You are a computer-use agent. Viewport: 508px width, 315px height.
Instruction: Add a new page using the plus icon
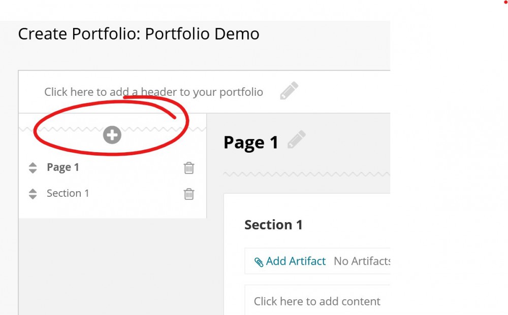click(111, 134)
